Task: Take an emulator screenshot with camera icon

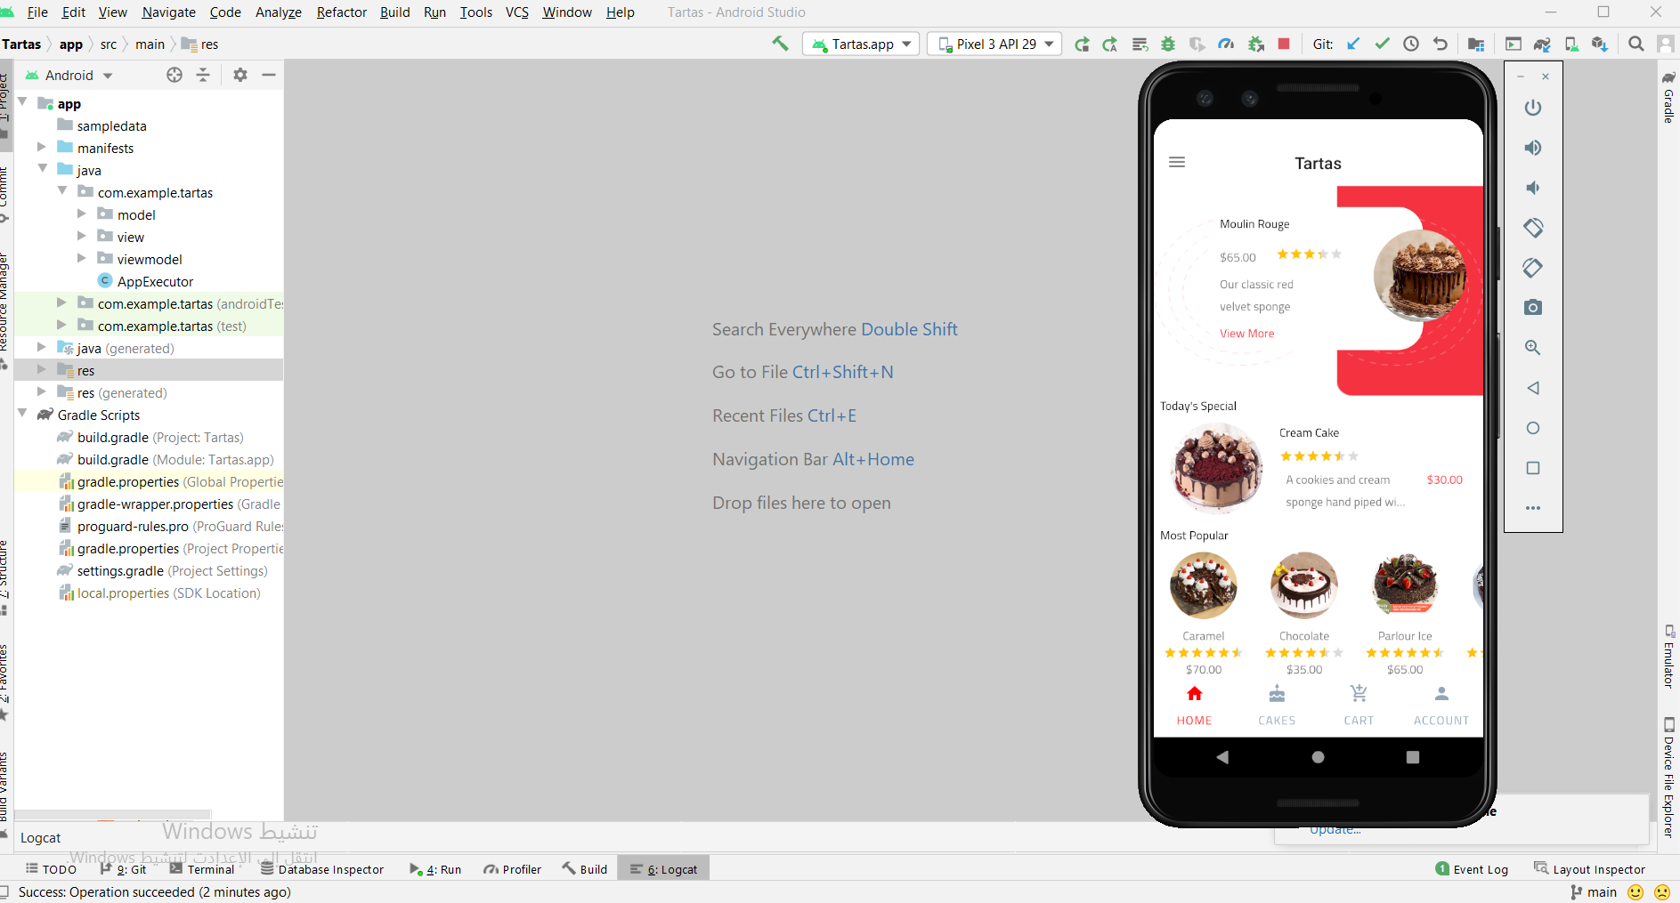Action: coord(1533,308)
